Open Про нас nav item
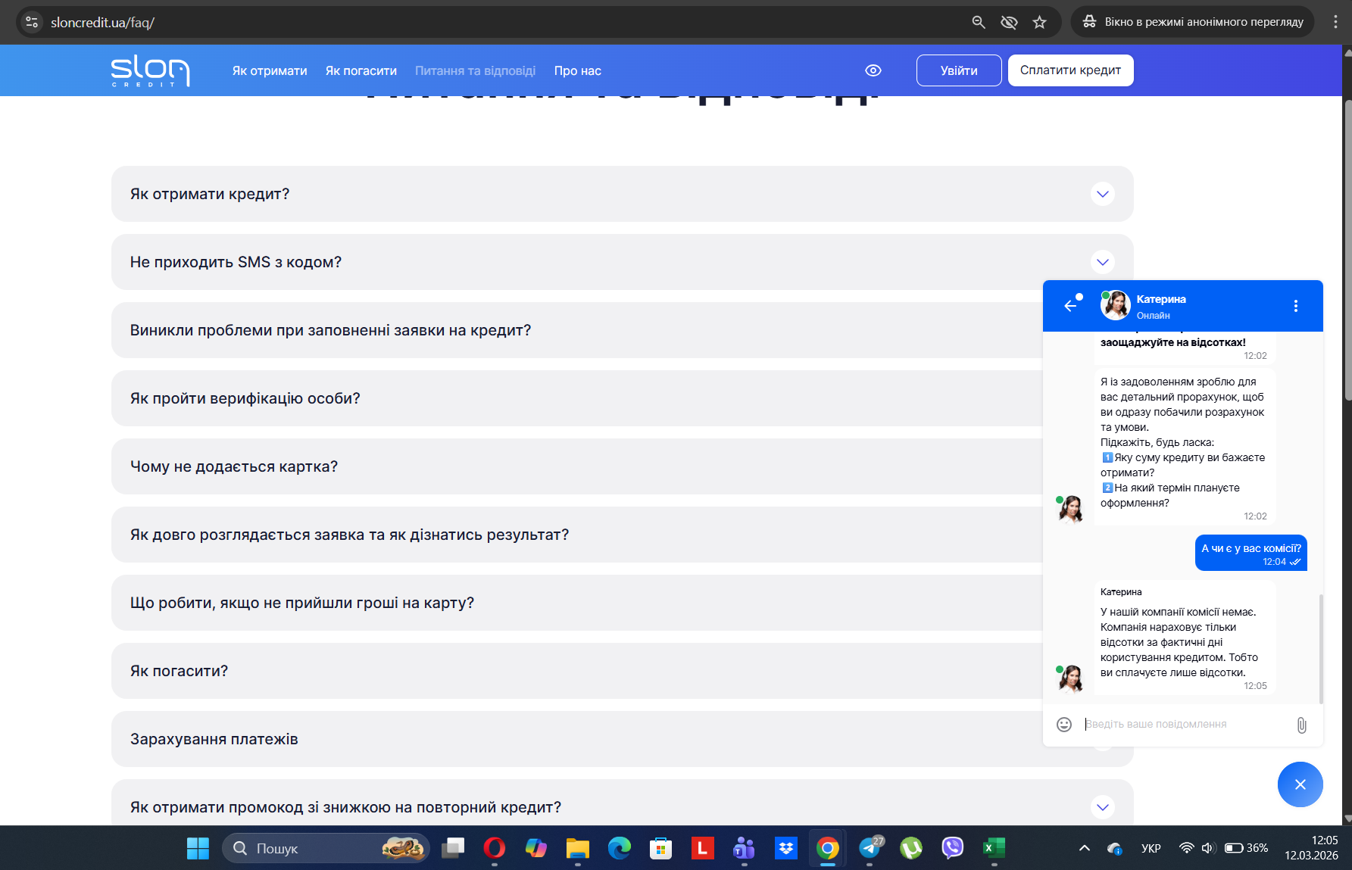 [578, 70]
